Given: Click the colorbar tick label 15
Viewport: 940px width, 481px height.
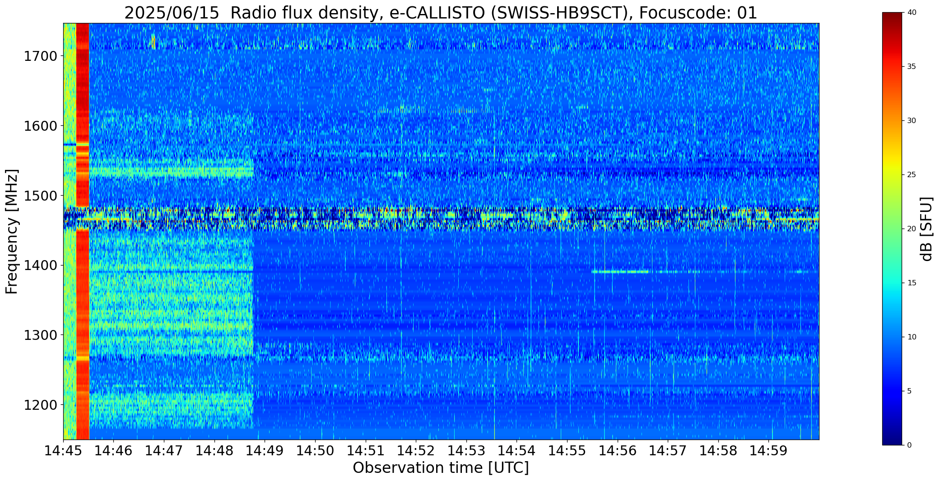Looking at the screenshot, I should 911,283.
